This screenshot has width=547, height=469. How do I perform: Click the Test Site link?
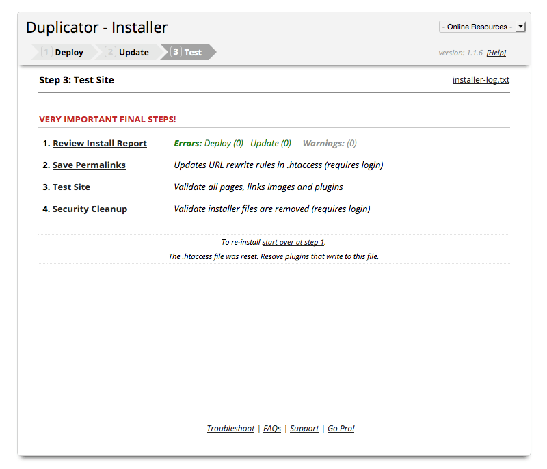tap(71, 187)
